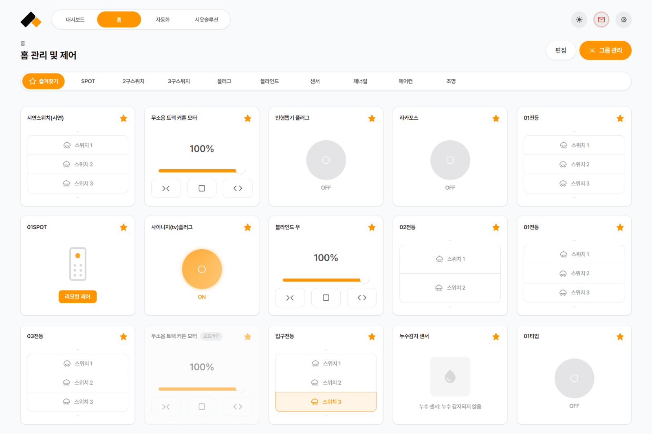Unfavorite 시연스위치(시연) using its star

coord(123,118)
